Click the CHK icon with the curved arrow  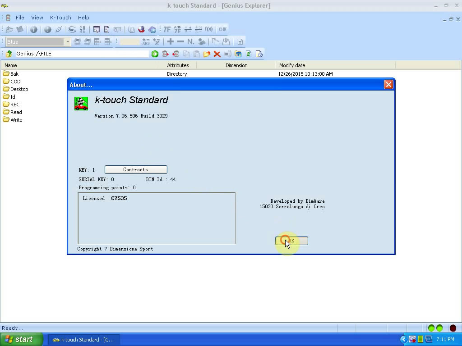[72, 29]
